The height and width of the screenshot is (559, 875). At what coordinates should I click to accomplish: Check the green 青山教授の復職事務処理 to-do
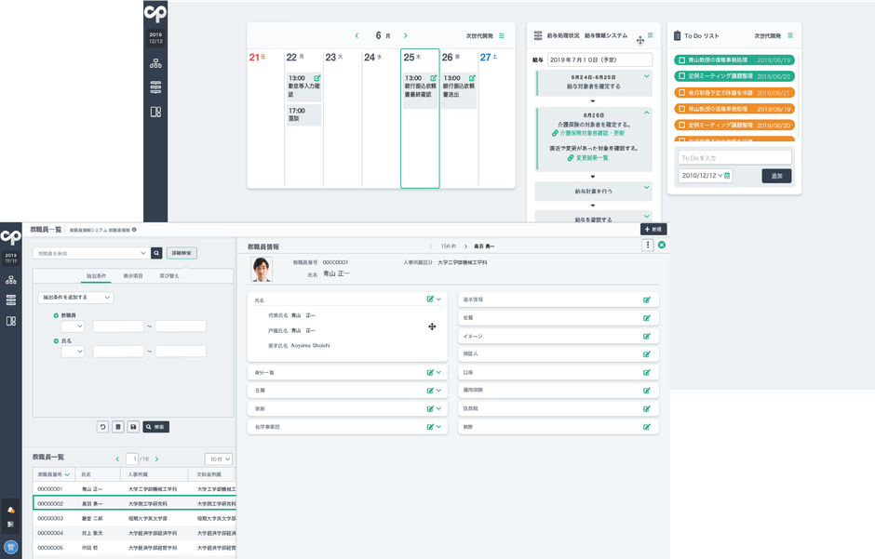(x=682, y=60)
